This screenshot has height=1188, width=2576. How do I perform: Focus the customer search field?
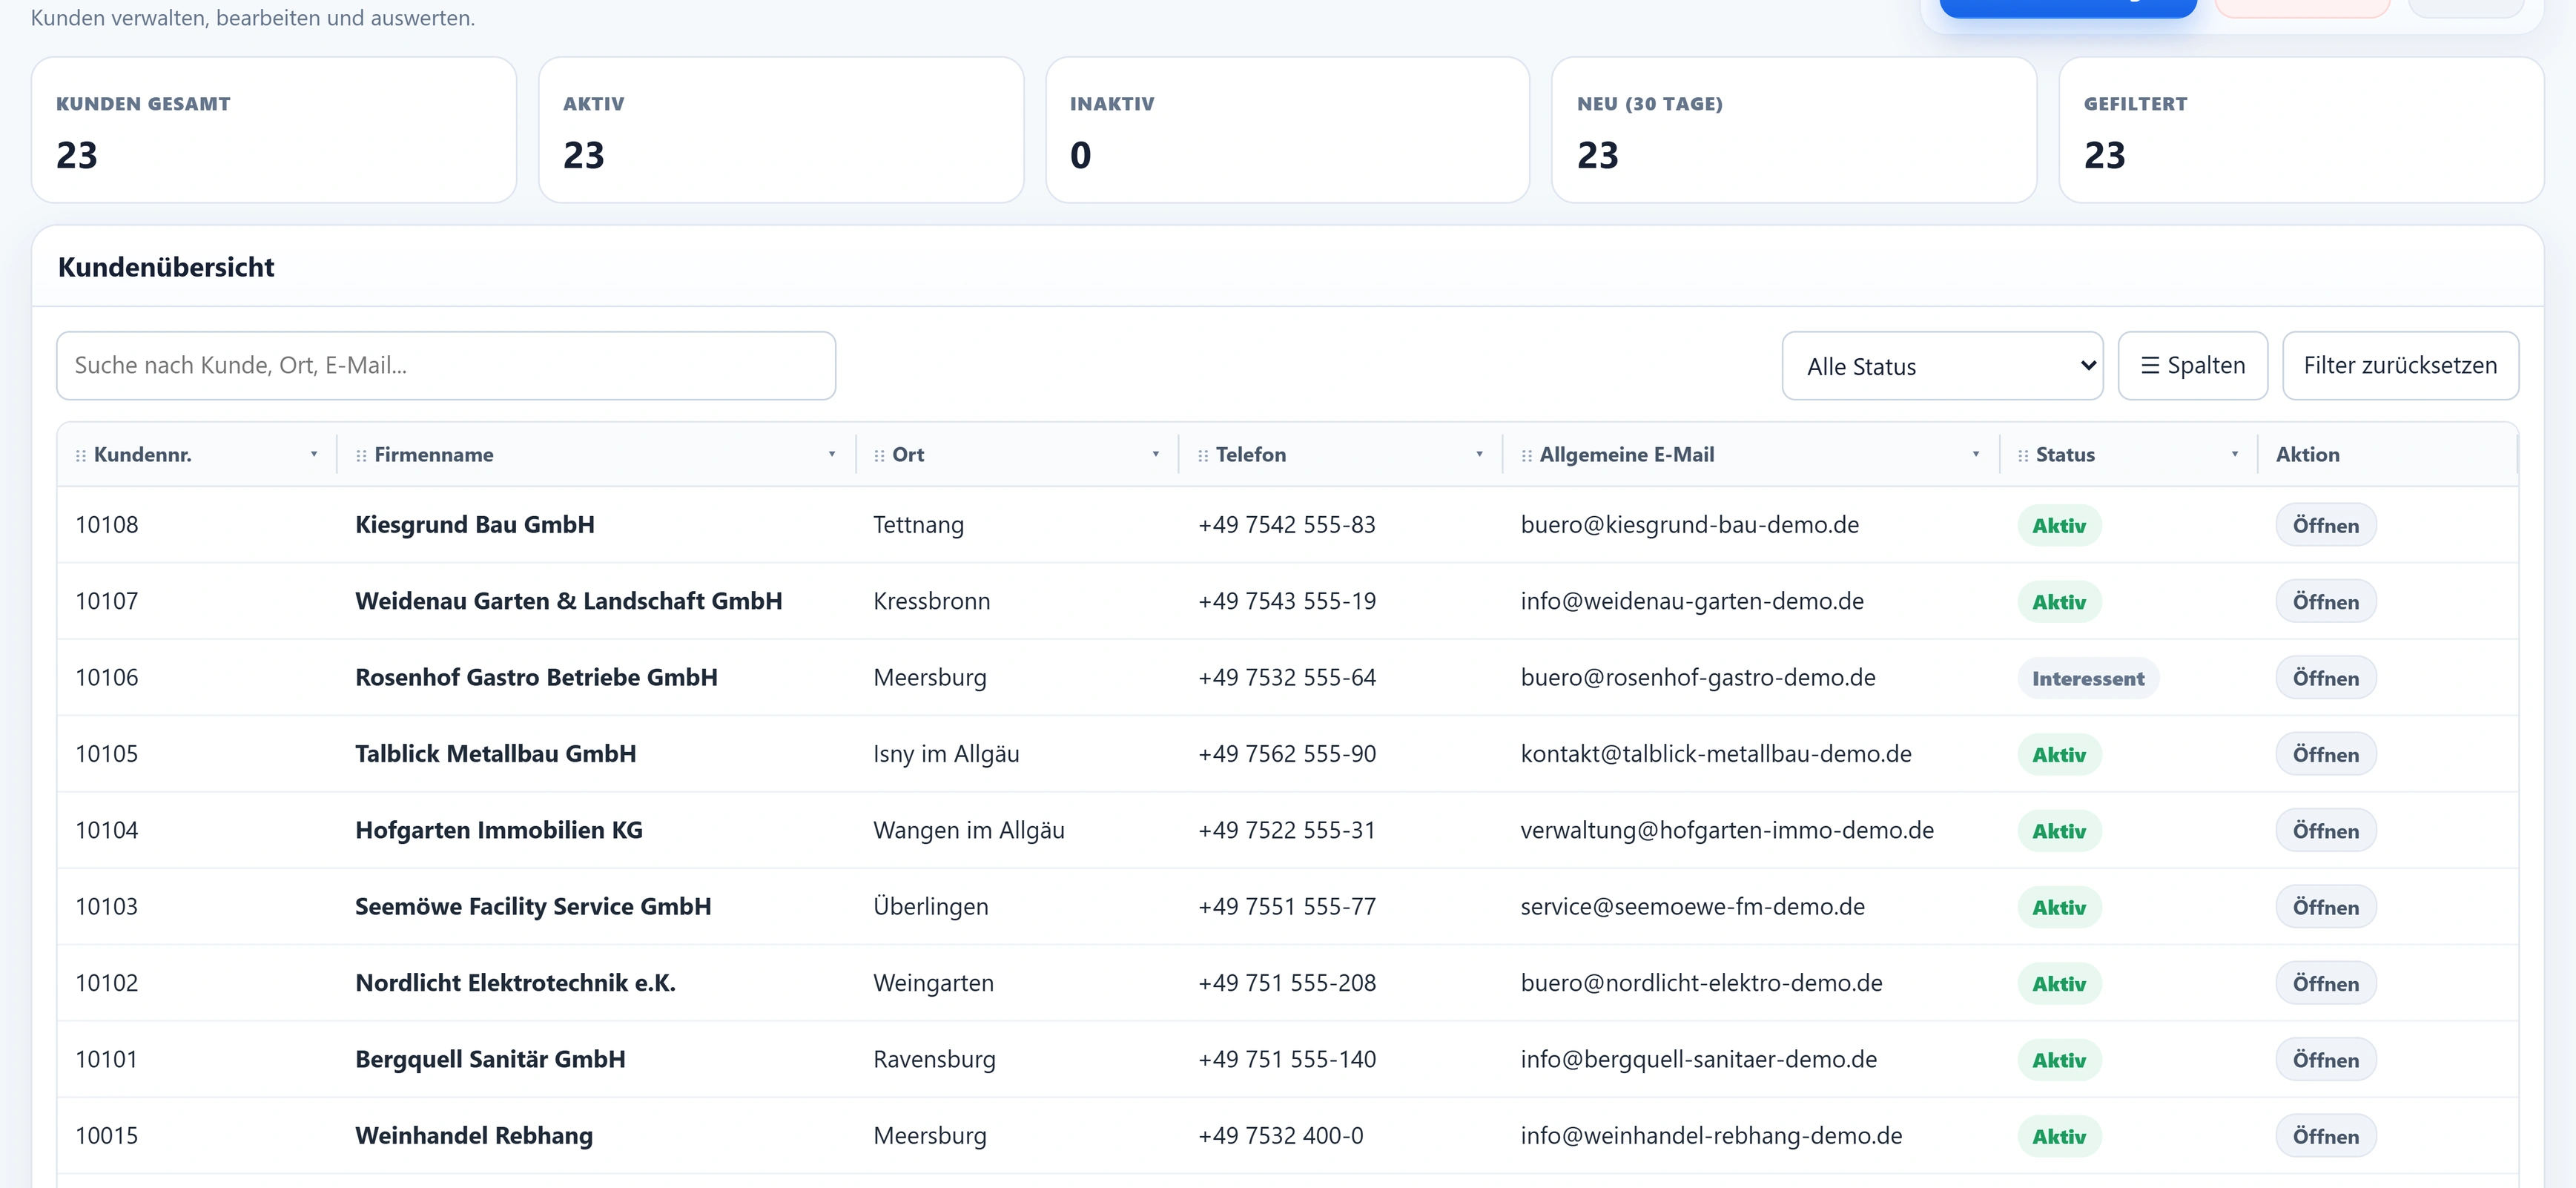pyautogui.click(x=446, y=366)
